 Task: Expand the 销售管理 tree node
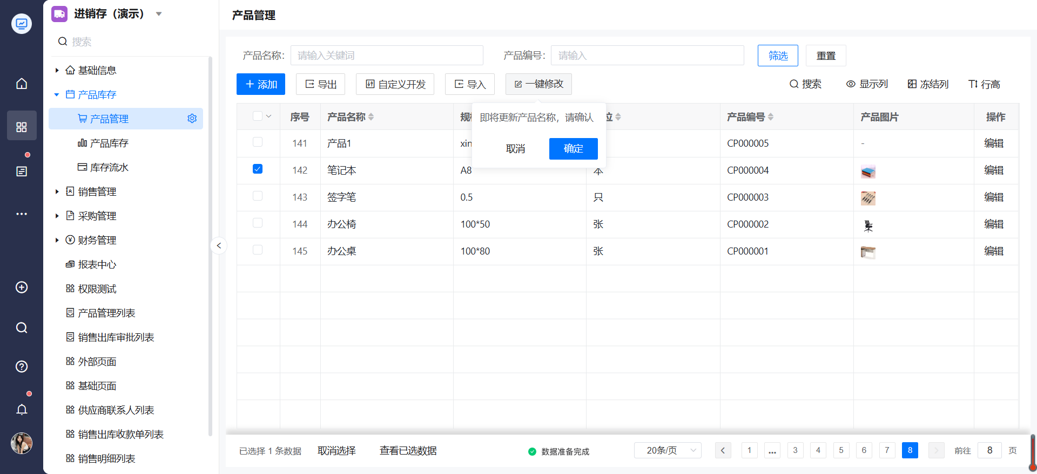pyautogui.click(x=57, y=192)
